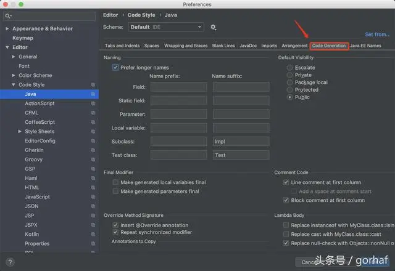Click the Field name prefix input
The image size is (395, 271).
pos(179,87)
